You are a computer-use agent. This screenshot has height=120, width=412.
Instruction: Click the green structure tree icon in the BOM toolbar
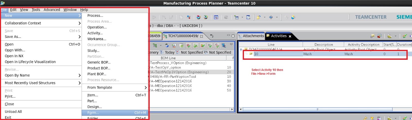[155, 46]
